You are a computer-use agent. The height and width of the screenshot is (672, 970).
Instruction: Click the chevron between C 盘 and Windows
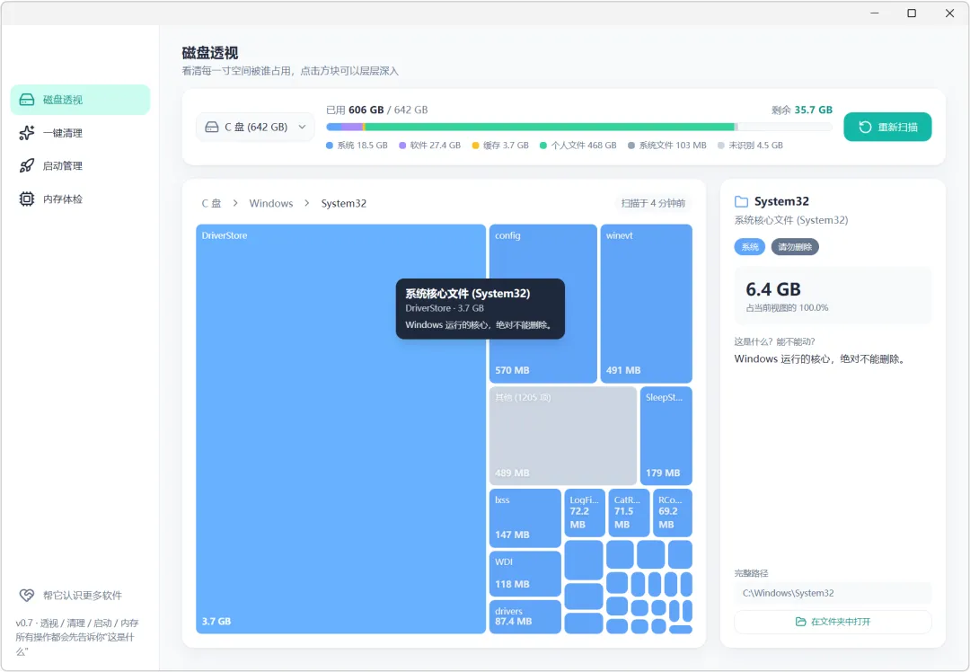235,203
